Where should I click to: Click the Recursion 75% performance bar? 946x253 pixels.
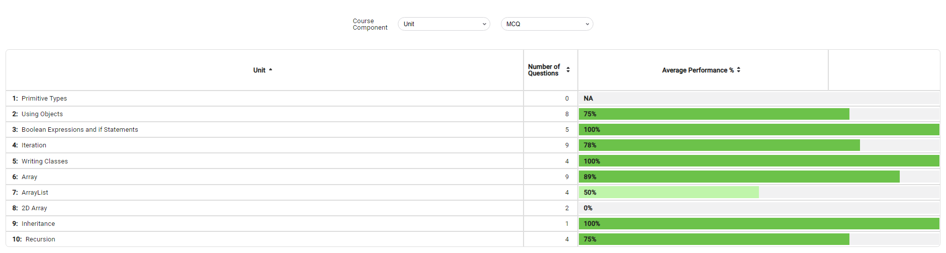(714, 239)
